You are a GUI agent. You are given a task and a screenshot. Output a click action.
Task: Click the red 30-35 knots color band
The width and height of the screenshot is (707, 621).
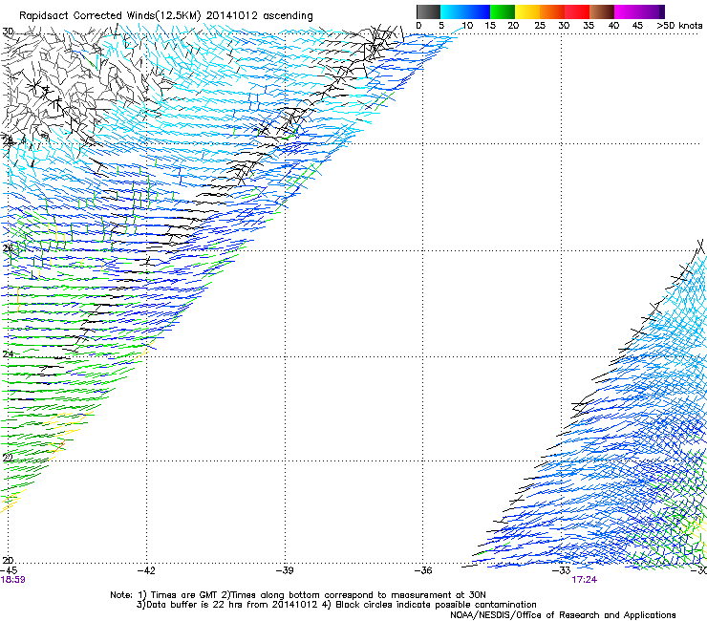[x=577, y=11]
